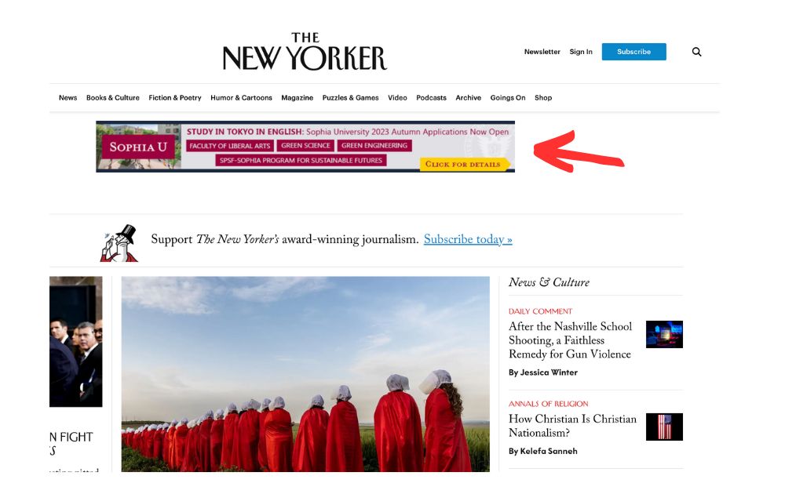This screenshot has height=494, width=785.
Task: Click the red-cloaked handmaids feature image
Action: tap(305, 374)
